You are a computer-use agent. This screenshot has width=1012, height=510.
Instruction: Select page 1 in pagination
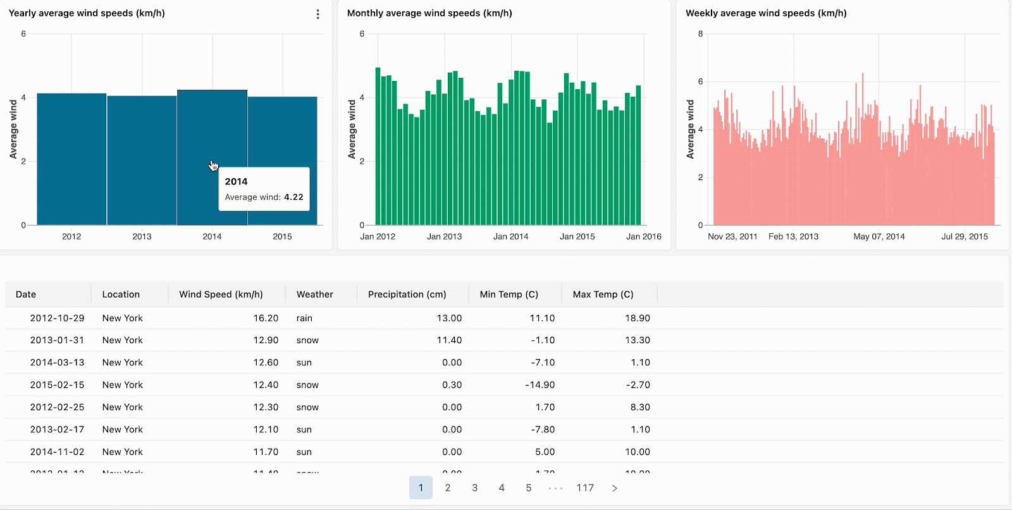coord(421,488)
